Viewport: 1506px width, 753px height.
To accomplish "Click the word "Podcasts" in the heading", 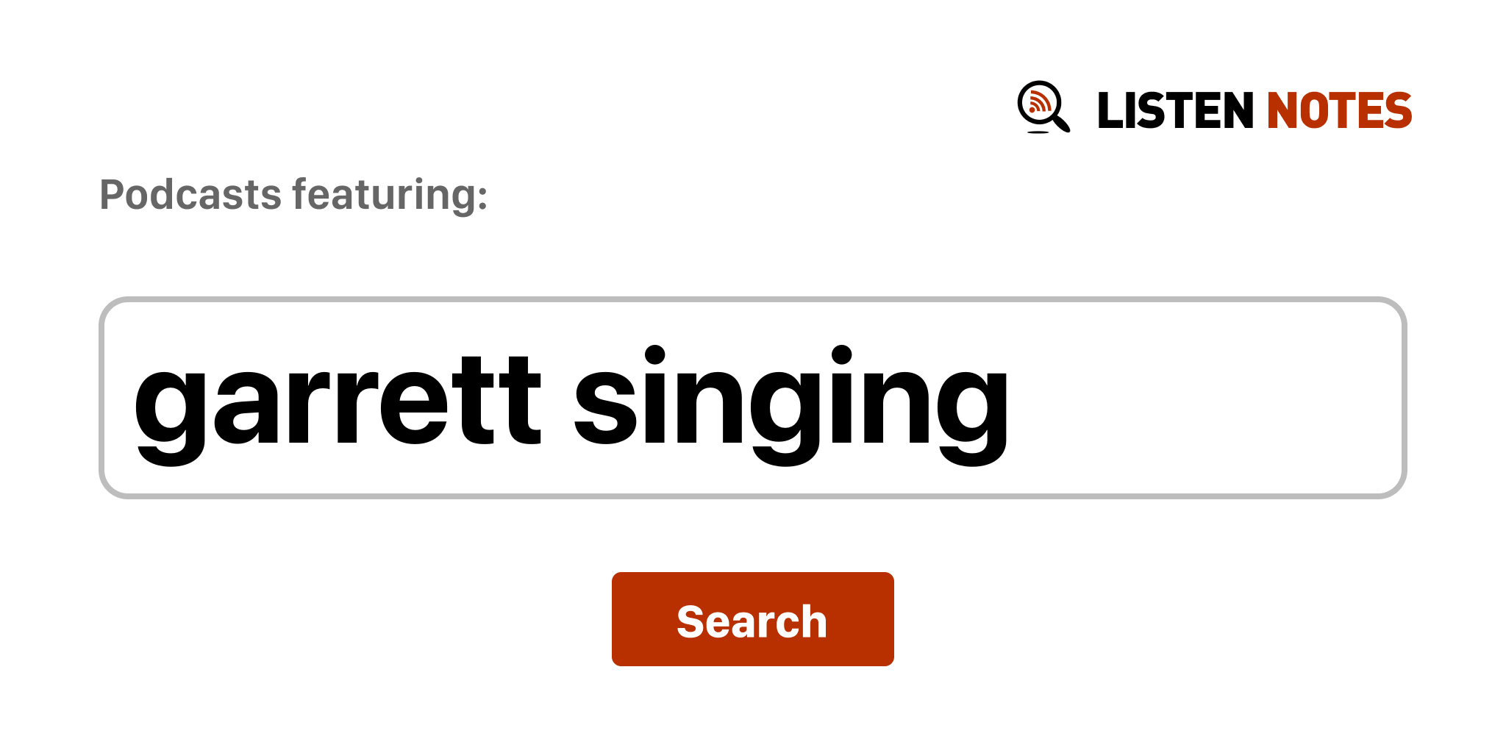I will [190, 195].
